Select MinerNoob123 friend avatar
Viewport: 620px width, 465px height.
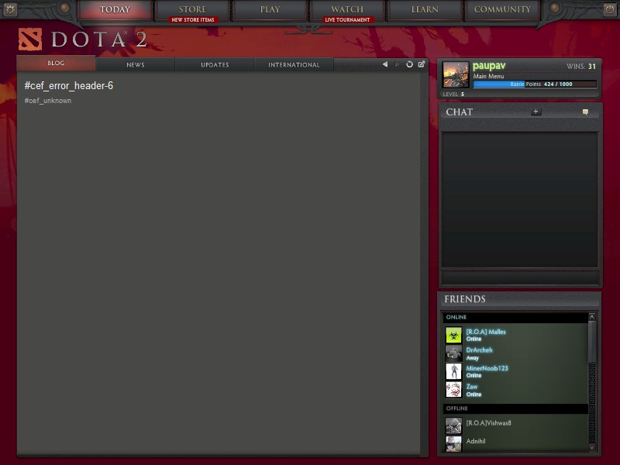(453, 371)
